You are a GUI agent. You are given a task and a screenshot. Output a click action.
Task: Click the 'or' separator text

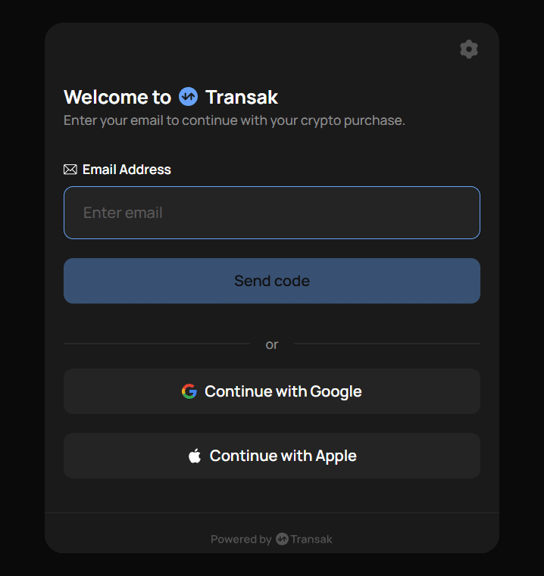coord(272,344)
